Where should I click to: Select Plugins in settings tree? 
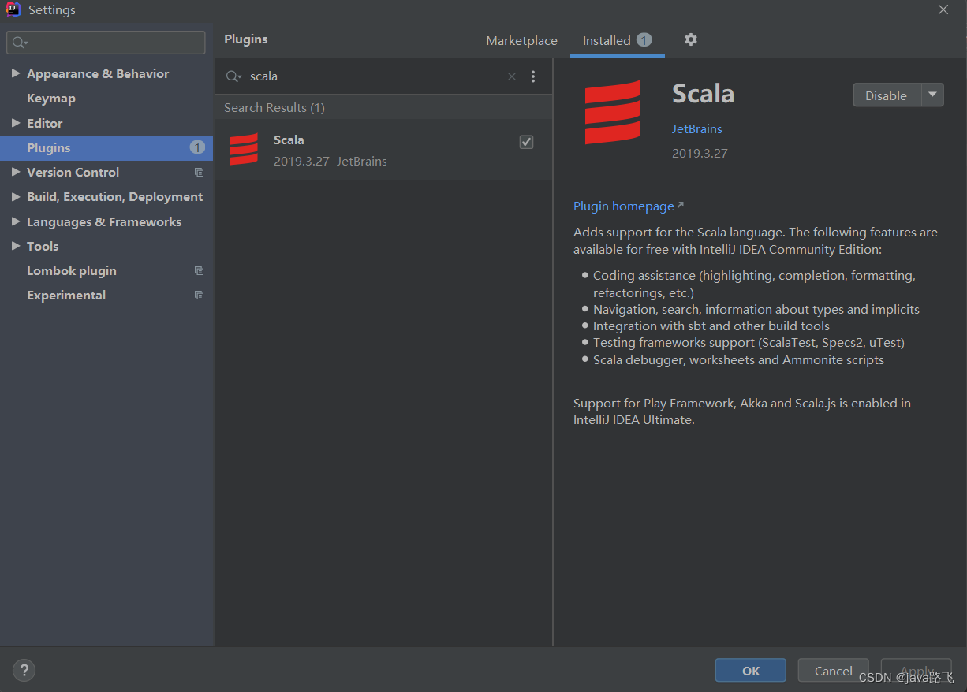tap(106, 148)
